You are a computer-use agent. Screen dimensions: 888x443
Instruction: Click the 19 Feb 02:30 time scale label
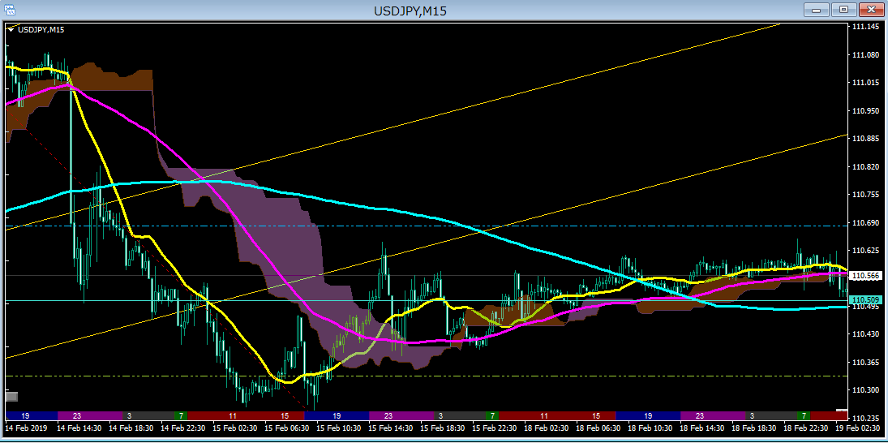coord(857,428)
